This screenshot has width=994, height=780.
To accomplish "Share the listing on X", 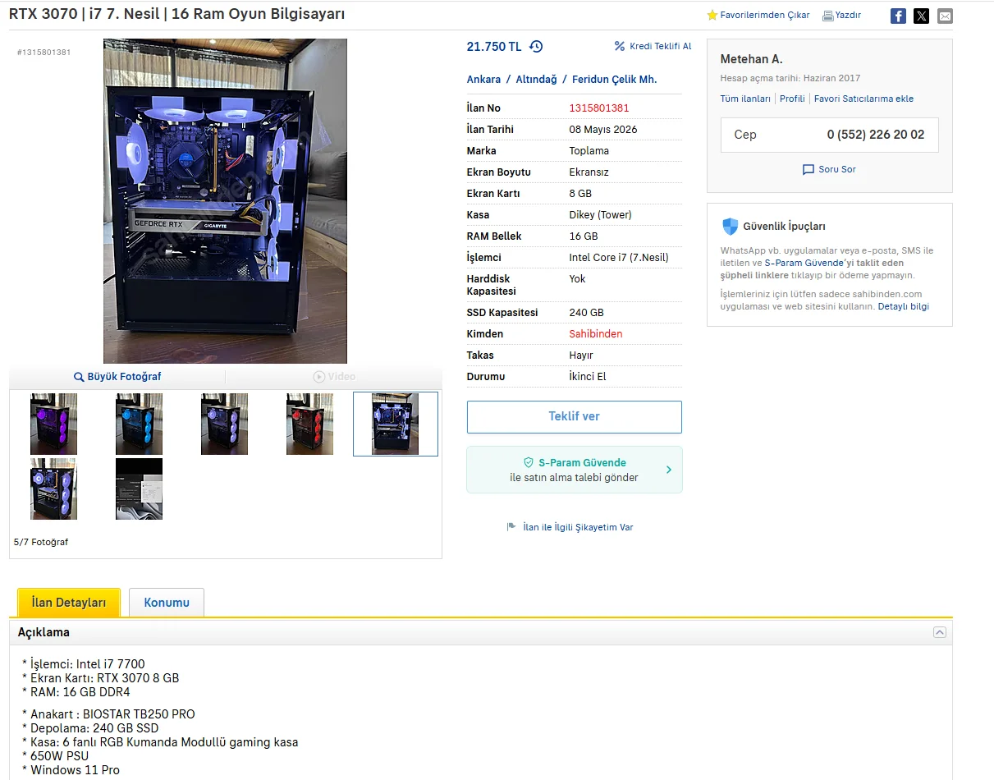I will pyautogui.click(x=922, y=16).
